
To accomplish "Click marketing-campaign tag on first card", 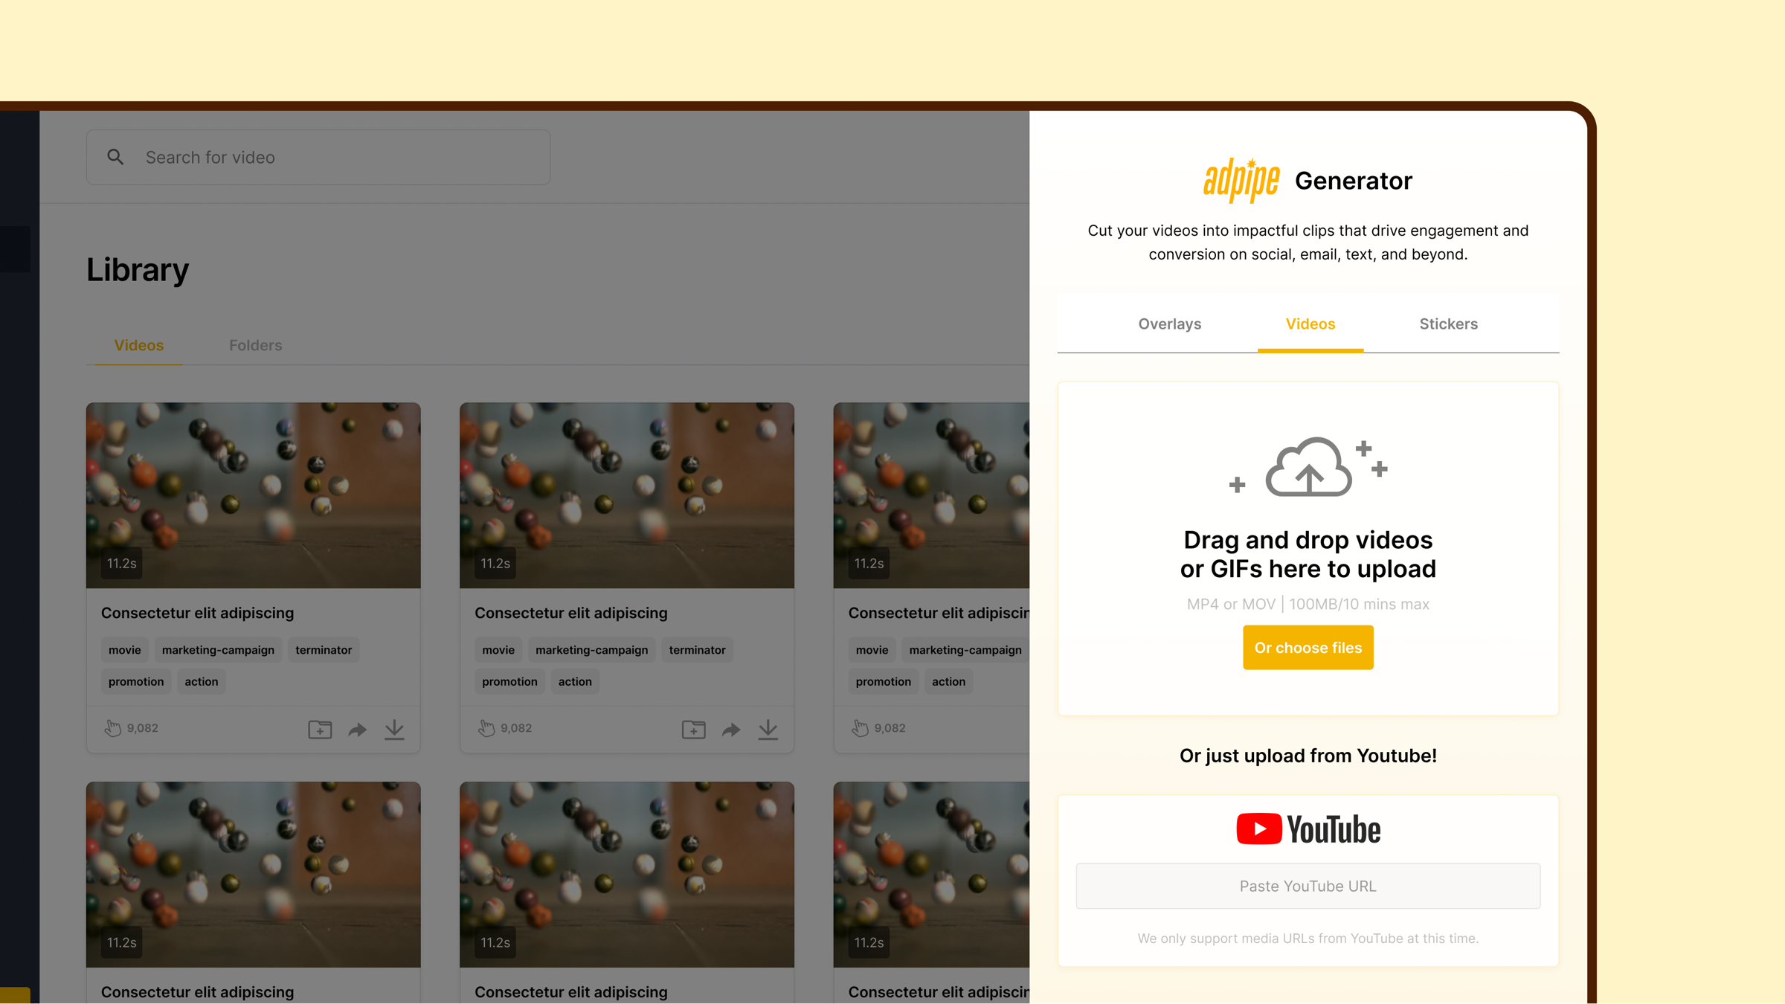I will pos(218,649).
